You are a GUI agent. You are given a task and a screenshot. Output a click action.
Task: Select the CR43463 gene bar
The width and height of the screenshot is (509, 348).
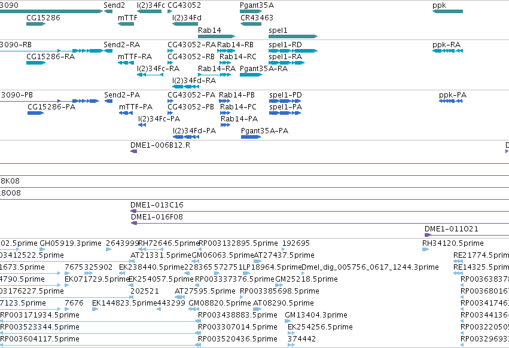click(x=251, y=24)
